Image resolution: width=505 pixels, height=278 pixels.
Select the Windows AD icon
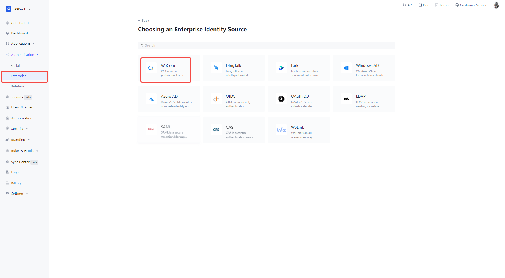pyautogui.click(x=346, y=68)
